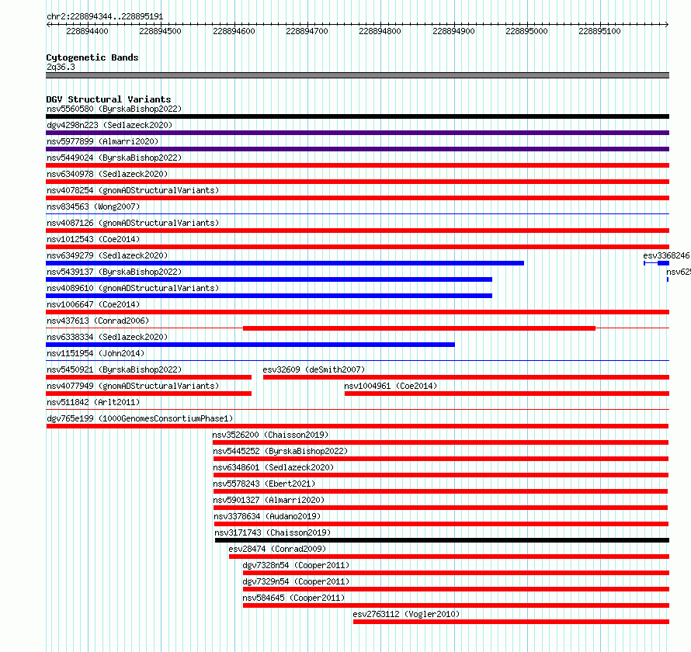691x652 pixels.
Task: Open the nsv5439137 (ByrskaBishop2022) label
Action: [x=114, y=272]
